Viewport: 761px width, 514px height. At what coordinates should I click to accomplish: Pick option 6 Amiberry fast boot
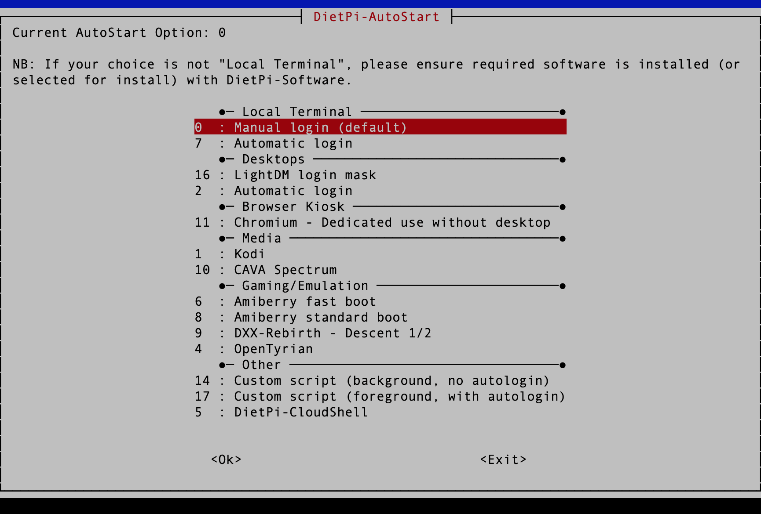(380, 301)
